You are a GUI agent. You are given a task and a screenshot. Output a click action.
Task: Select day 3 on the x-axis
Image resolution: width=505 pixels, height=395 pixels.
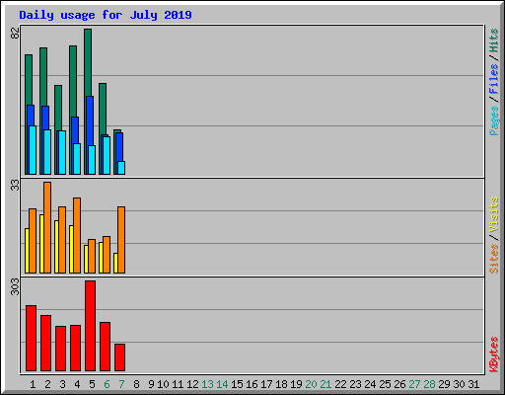pos(62,384)
